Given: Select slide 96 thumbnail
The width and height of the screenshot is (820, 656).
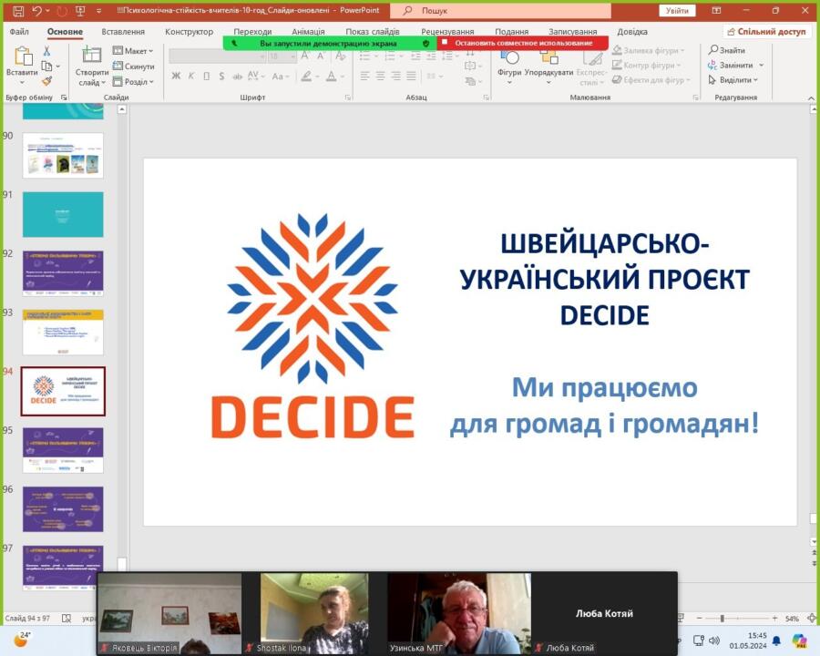Looking at the screenshot, I should point(63,509).
